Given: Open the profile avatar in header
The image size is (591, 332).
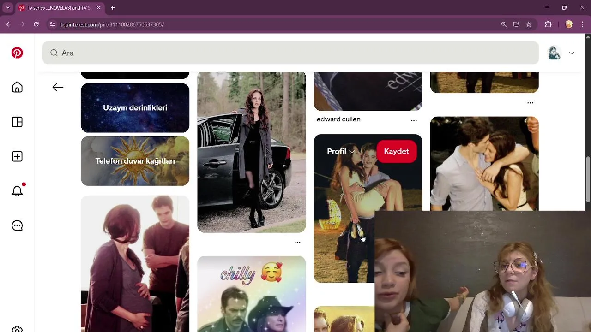Looking at the screenshot, I should coord(554,53).
